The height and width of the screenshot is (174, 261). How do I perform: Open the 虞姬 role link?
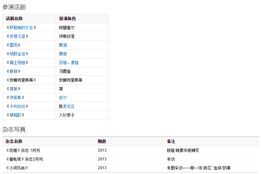click(75, 63)
